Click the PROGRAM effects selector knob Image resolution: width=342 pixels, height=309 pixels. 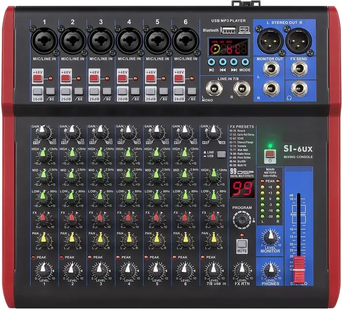pos(240,221)
